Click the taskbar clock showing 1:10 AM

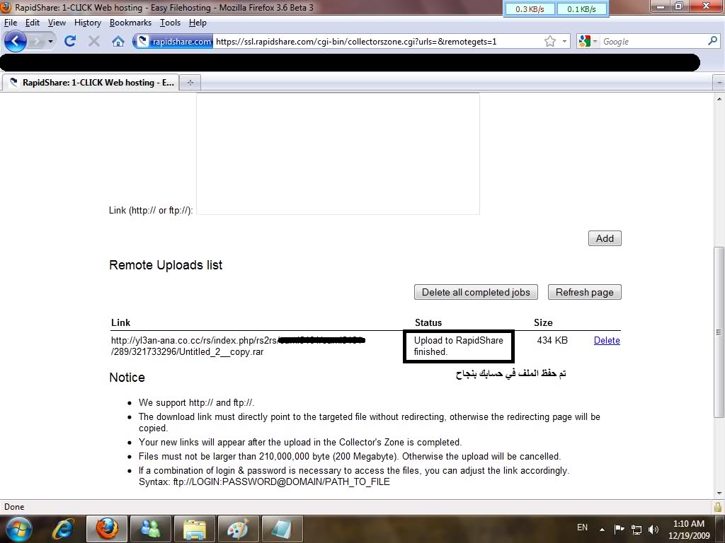coord(689,530)
